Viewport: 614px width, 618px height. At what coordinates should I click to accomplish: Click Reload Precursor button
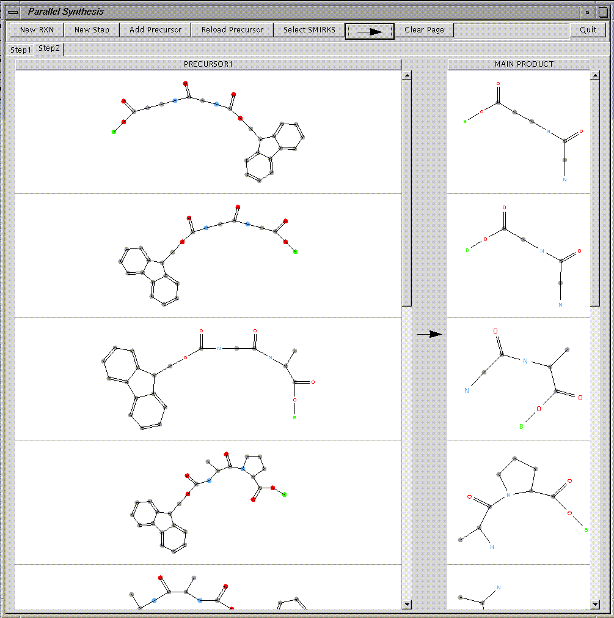pyautogui.click(x=232, y=30)
